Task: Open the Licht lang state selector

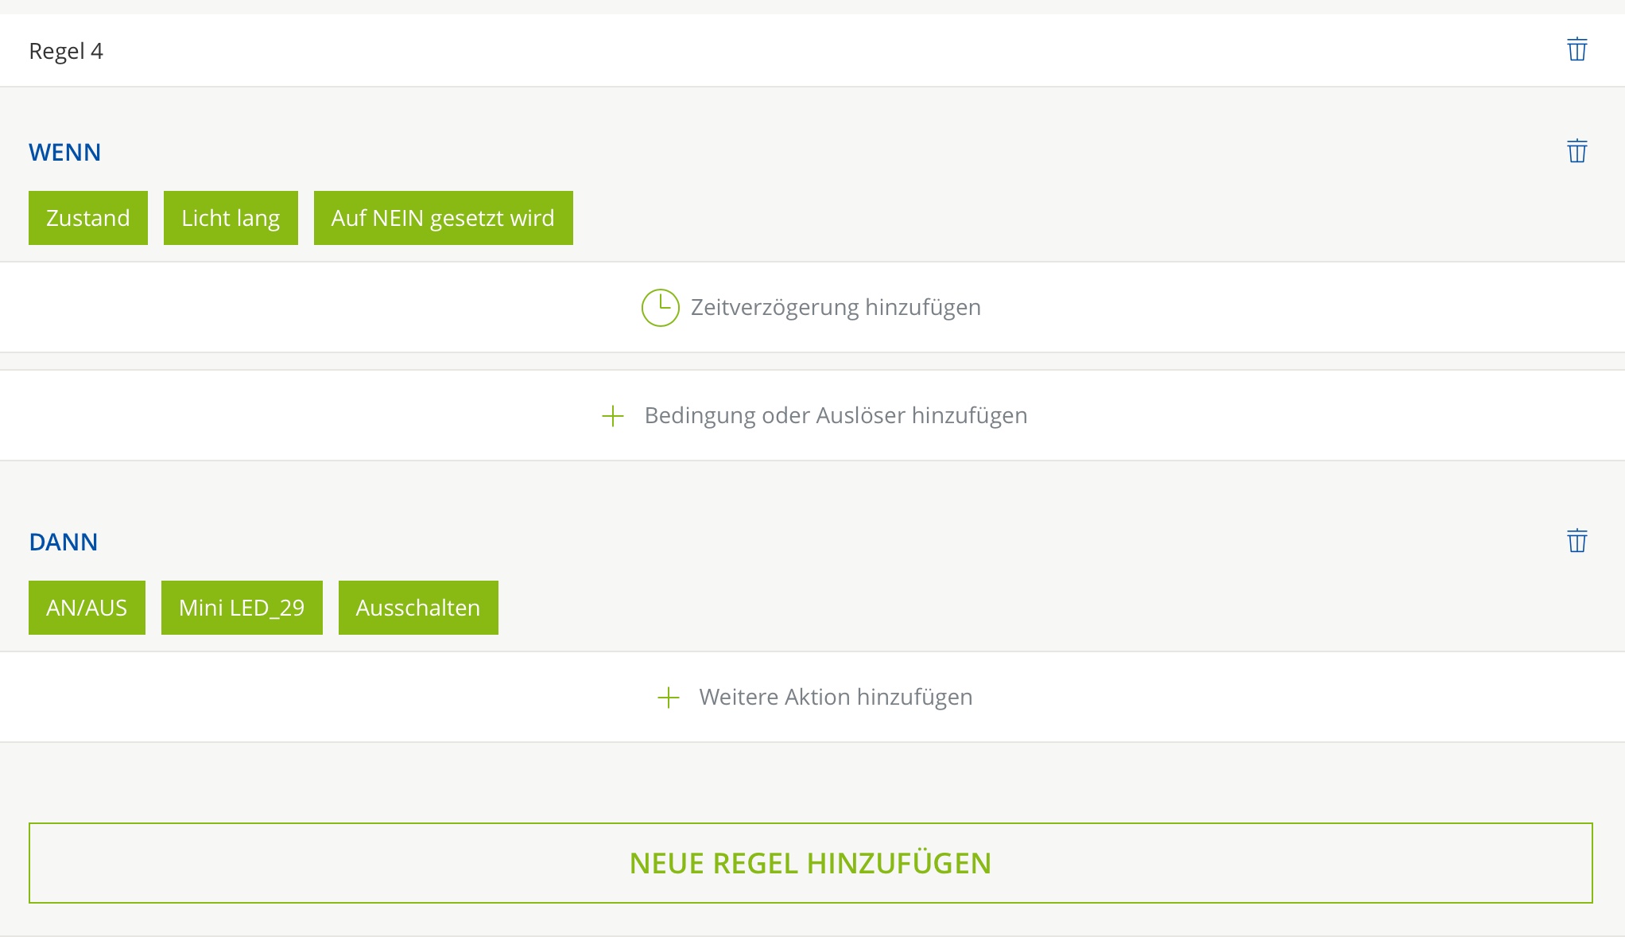Action: [231, 218]
